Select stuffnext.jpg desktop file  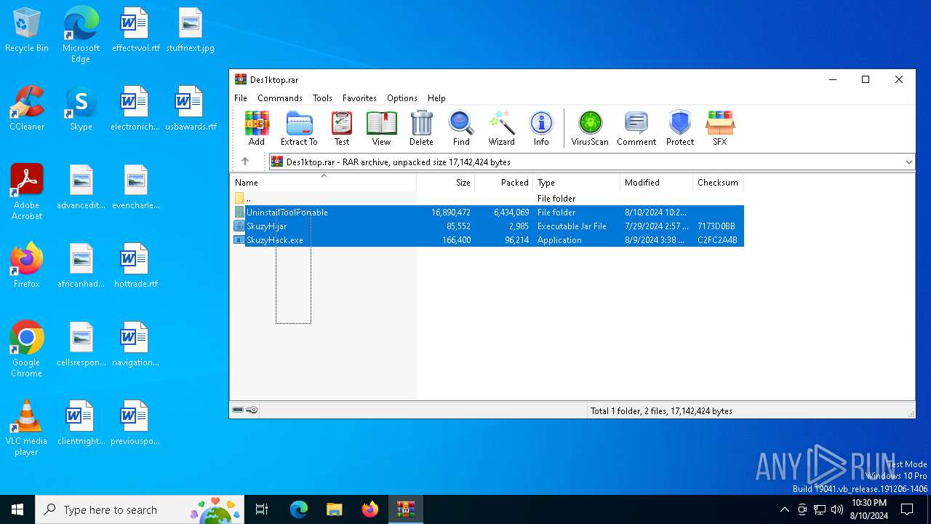(191, 31)
